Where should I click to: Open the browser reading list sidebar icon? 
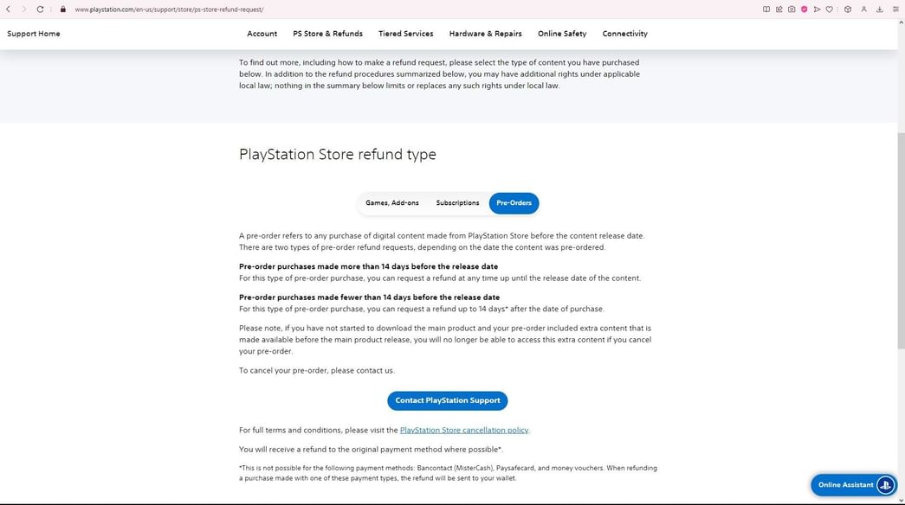coord(766,9)
